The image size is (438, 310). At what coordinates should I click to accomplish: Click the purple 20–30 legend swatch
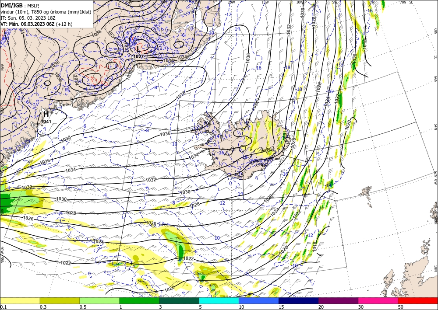[x=338, y=300]
